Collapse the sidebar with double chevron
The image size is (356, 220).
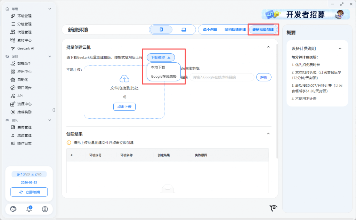54,110
